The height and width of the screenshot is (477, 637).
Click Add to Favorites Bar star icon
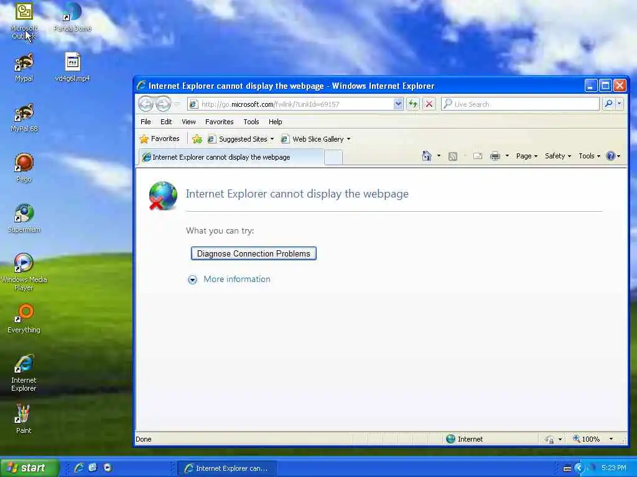point(197,139)
